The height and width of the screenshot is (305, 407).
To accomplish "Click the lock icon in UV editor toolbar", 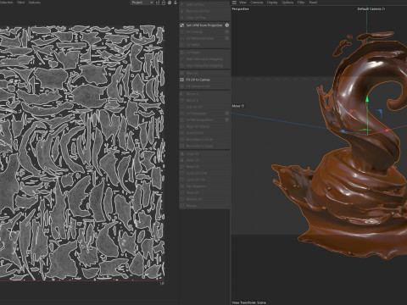I will pyautogui.click(x=164, y=3).
